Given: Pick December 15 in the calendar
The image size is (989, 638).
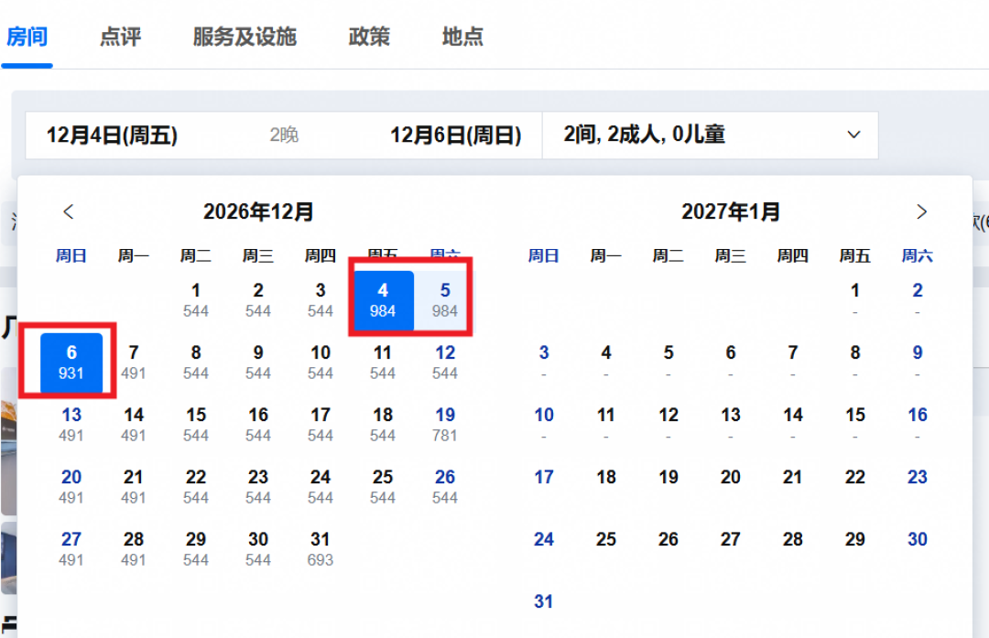Looking at the screenshot, I should pyautogui.click(x=196, y=425).
